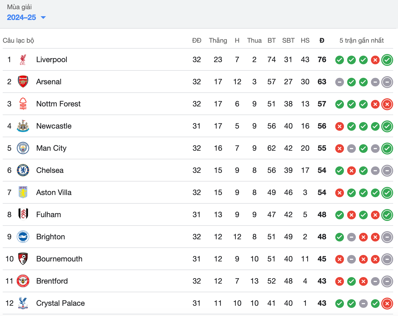Click the Fulham club crest
398x316 pixels.
[23, 215]
